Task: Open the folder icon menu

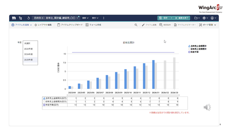Action: coord(197,18)
